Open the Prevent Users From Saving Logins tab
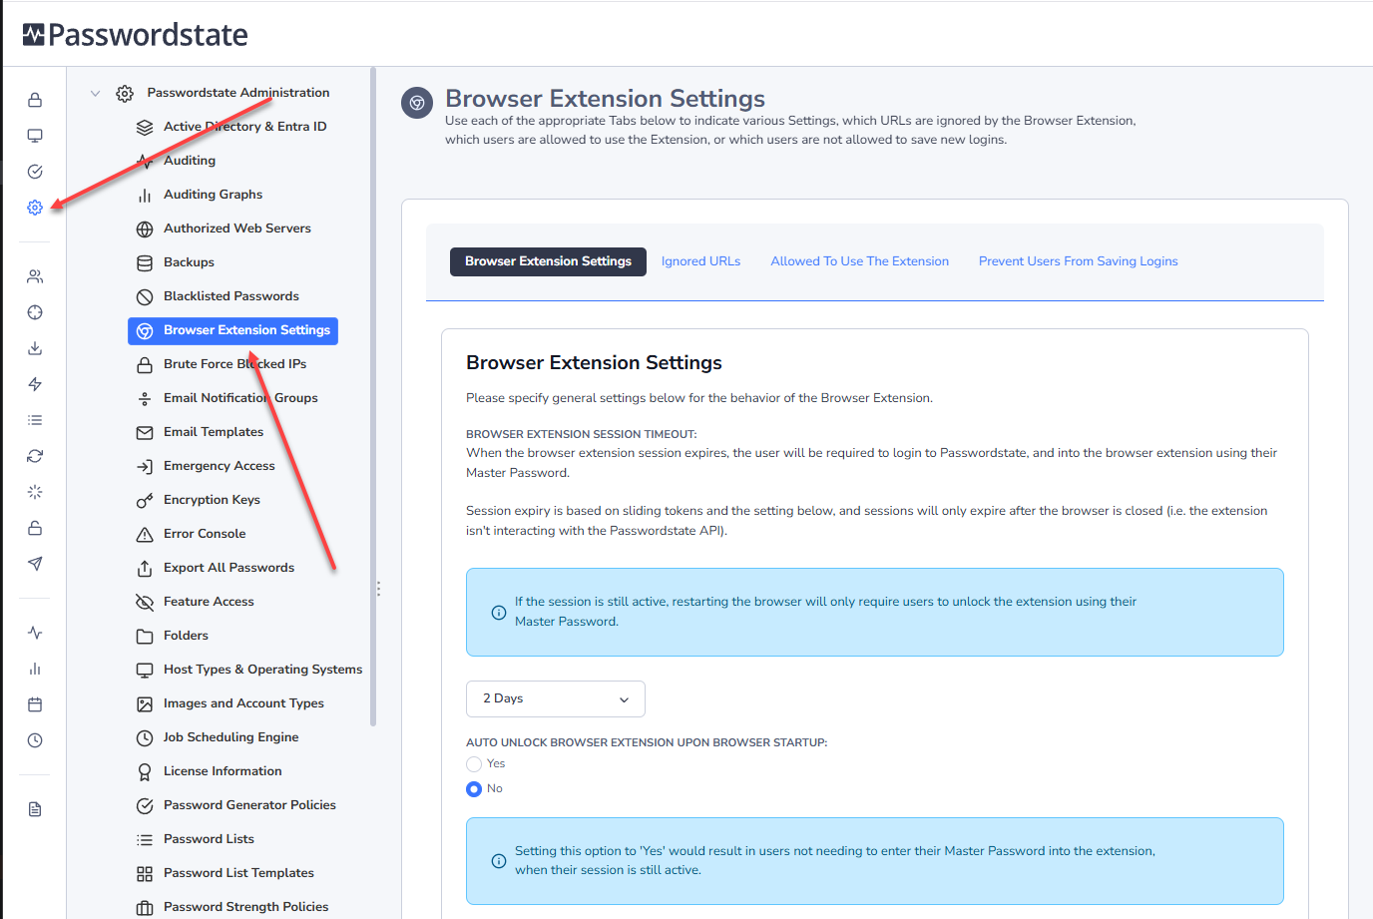The image size is (1373, 919). [x=1078, y=261]
